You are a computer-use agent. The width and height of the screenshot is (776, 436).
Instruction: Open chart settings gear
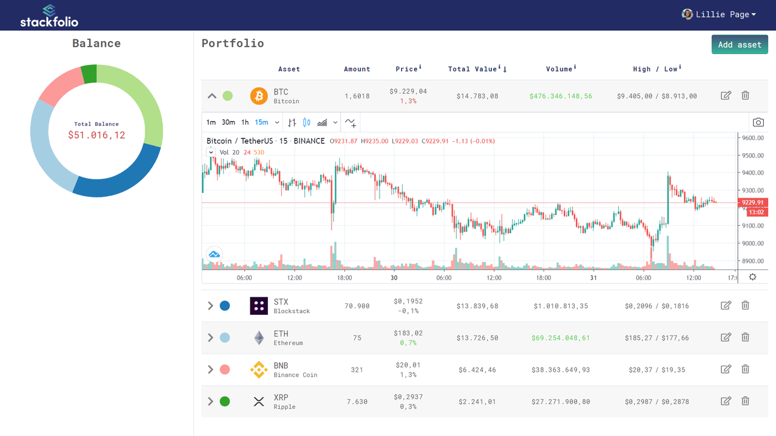752,277
